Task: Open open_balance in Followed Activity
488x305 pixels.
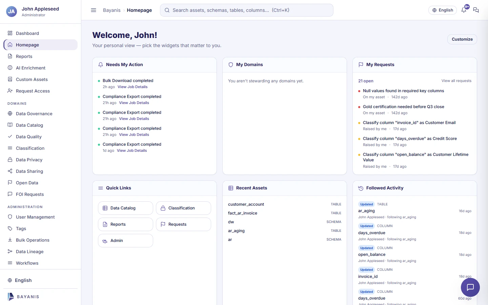Action: point(372,255)
